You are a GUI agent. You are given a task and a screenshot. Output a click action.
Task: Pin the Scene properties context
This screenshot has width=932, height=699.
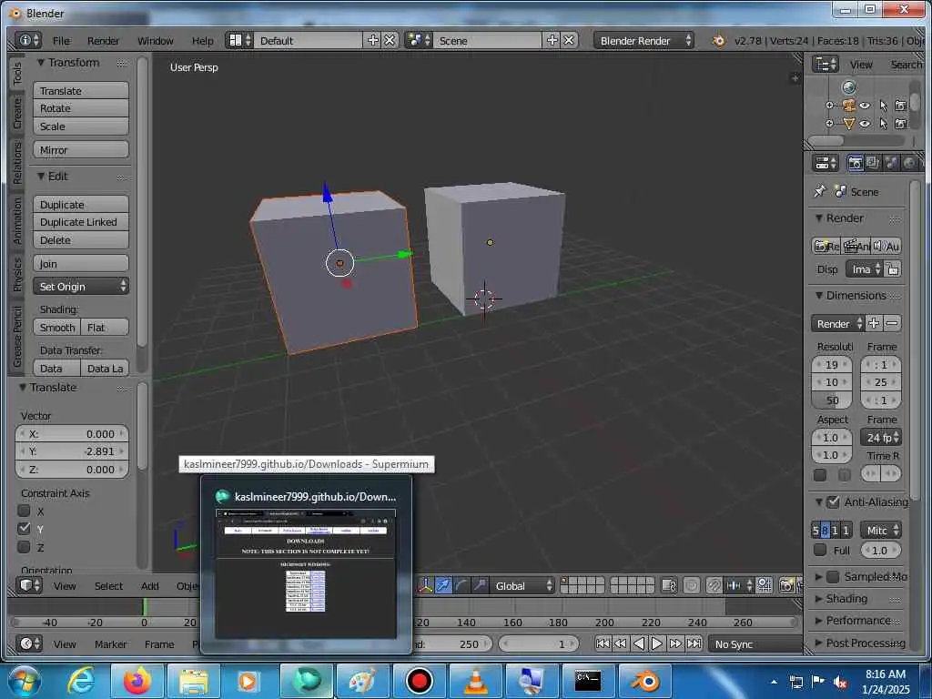coord(820,191)
